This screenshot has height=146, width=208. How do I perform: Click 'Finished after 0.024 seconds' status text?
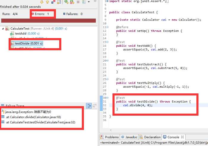[20, 7]
